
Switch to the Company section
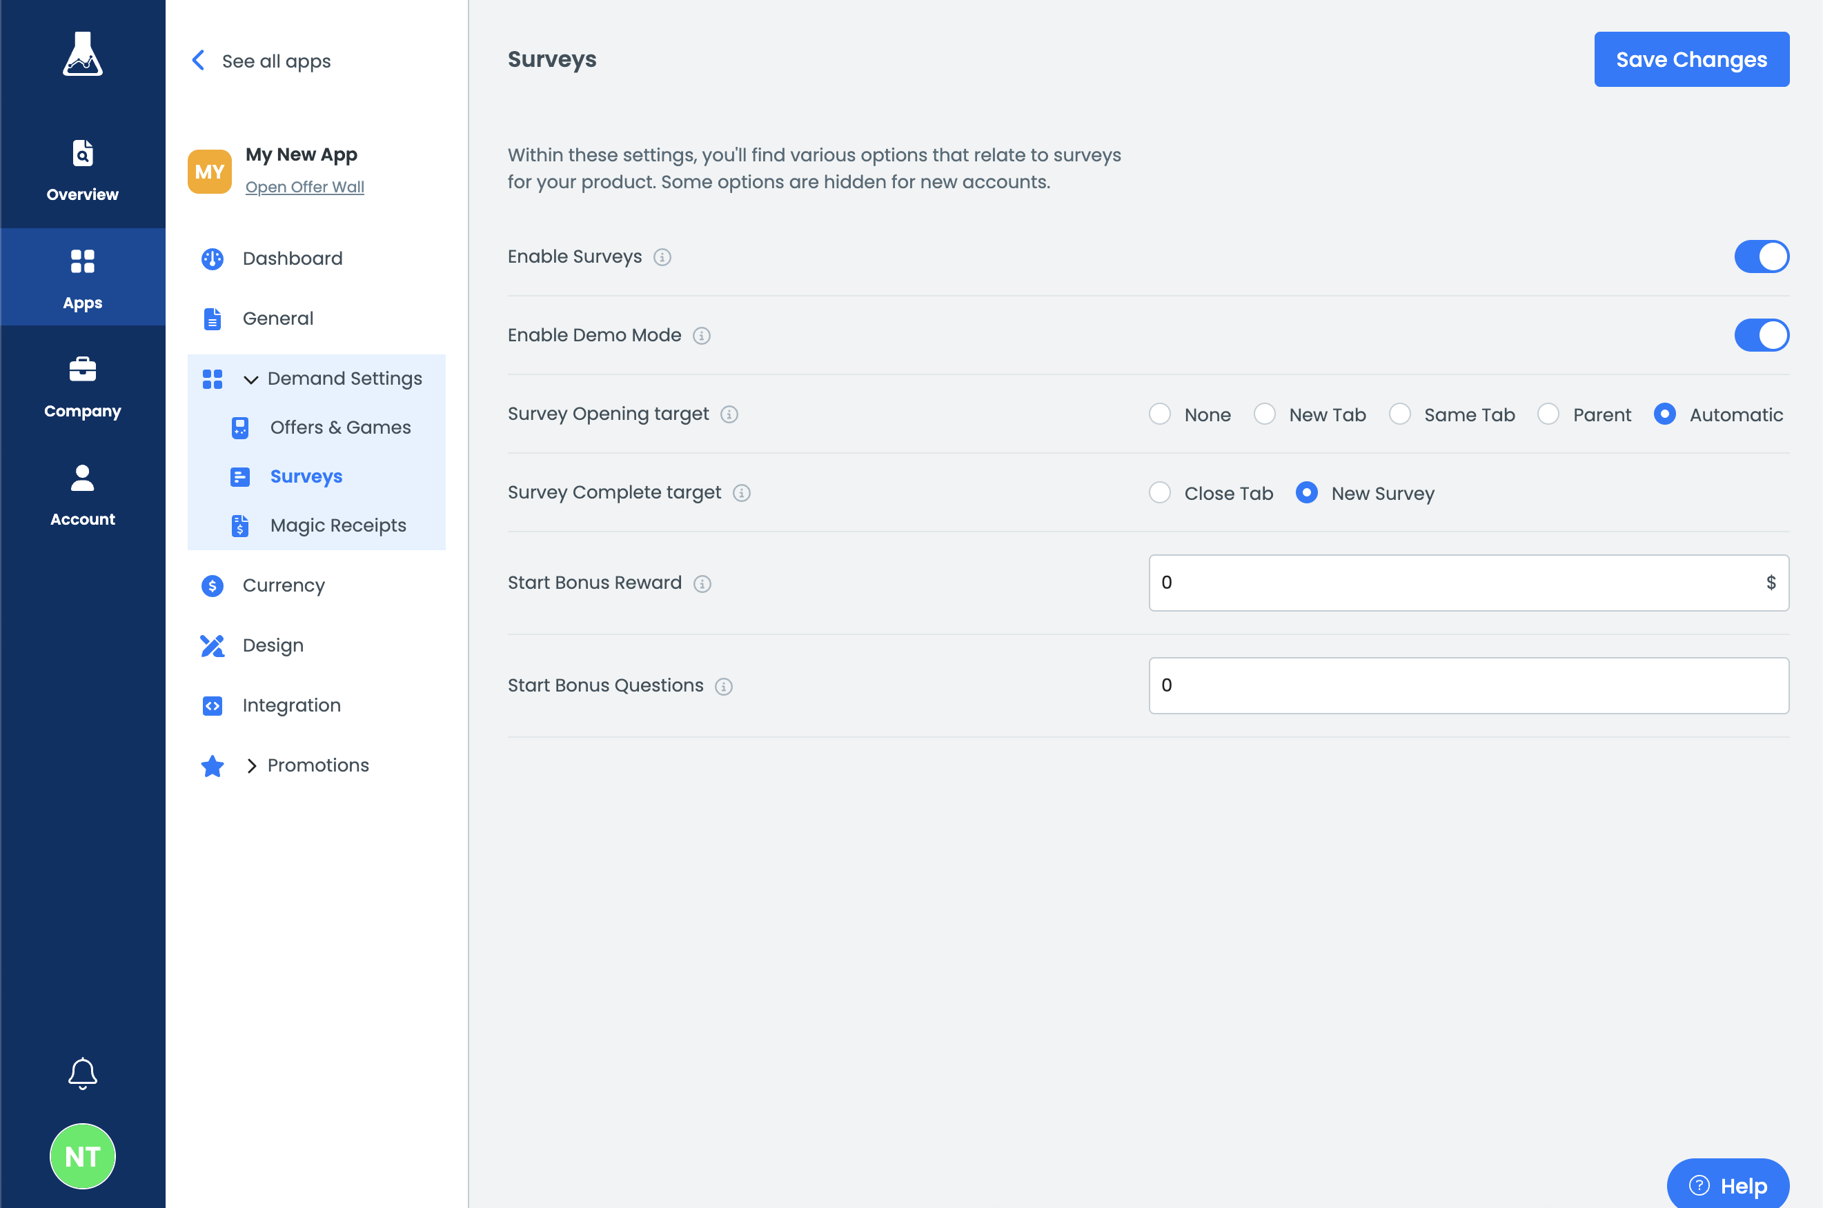tap(83, 388)
